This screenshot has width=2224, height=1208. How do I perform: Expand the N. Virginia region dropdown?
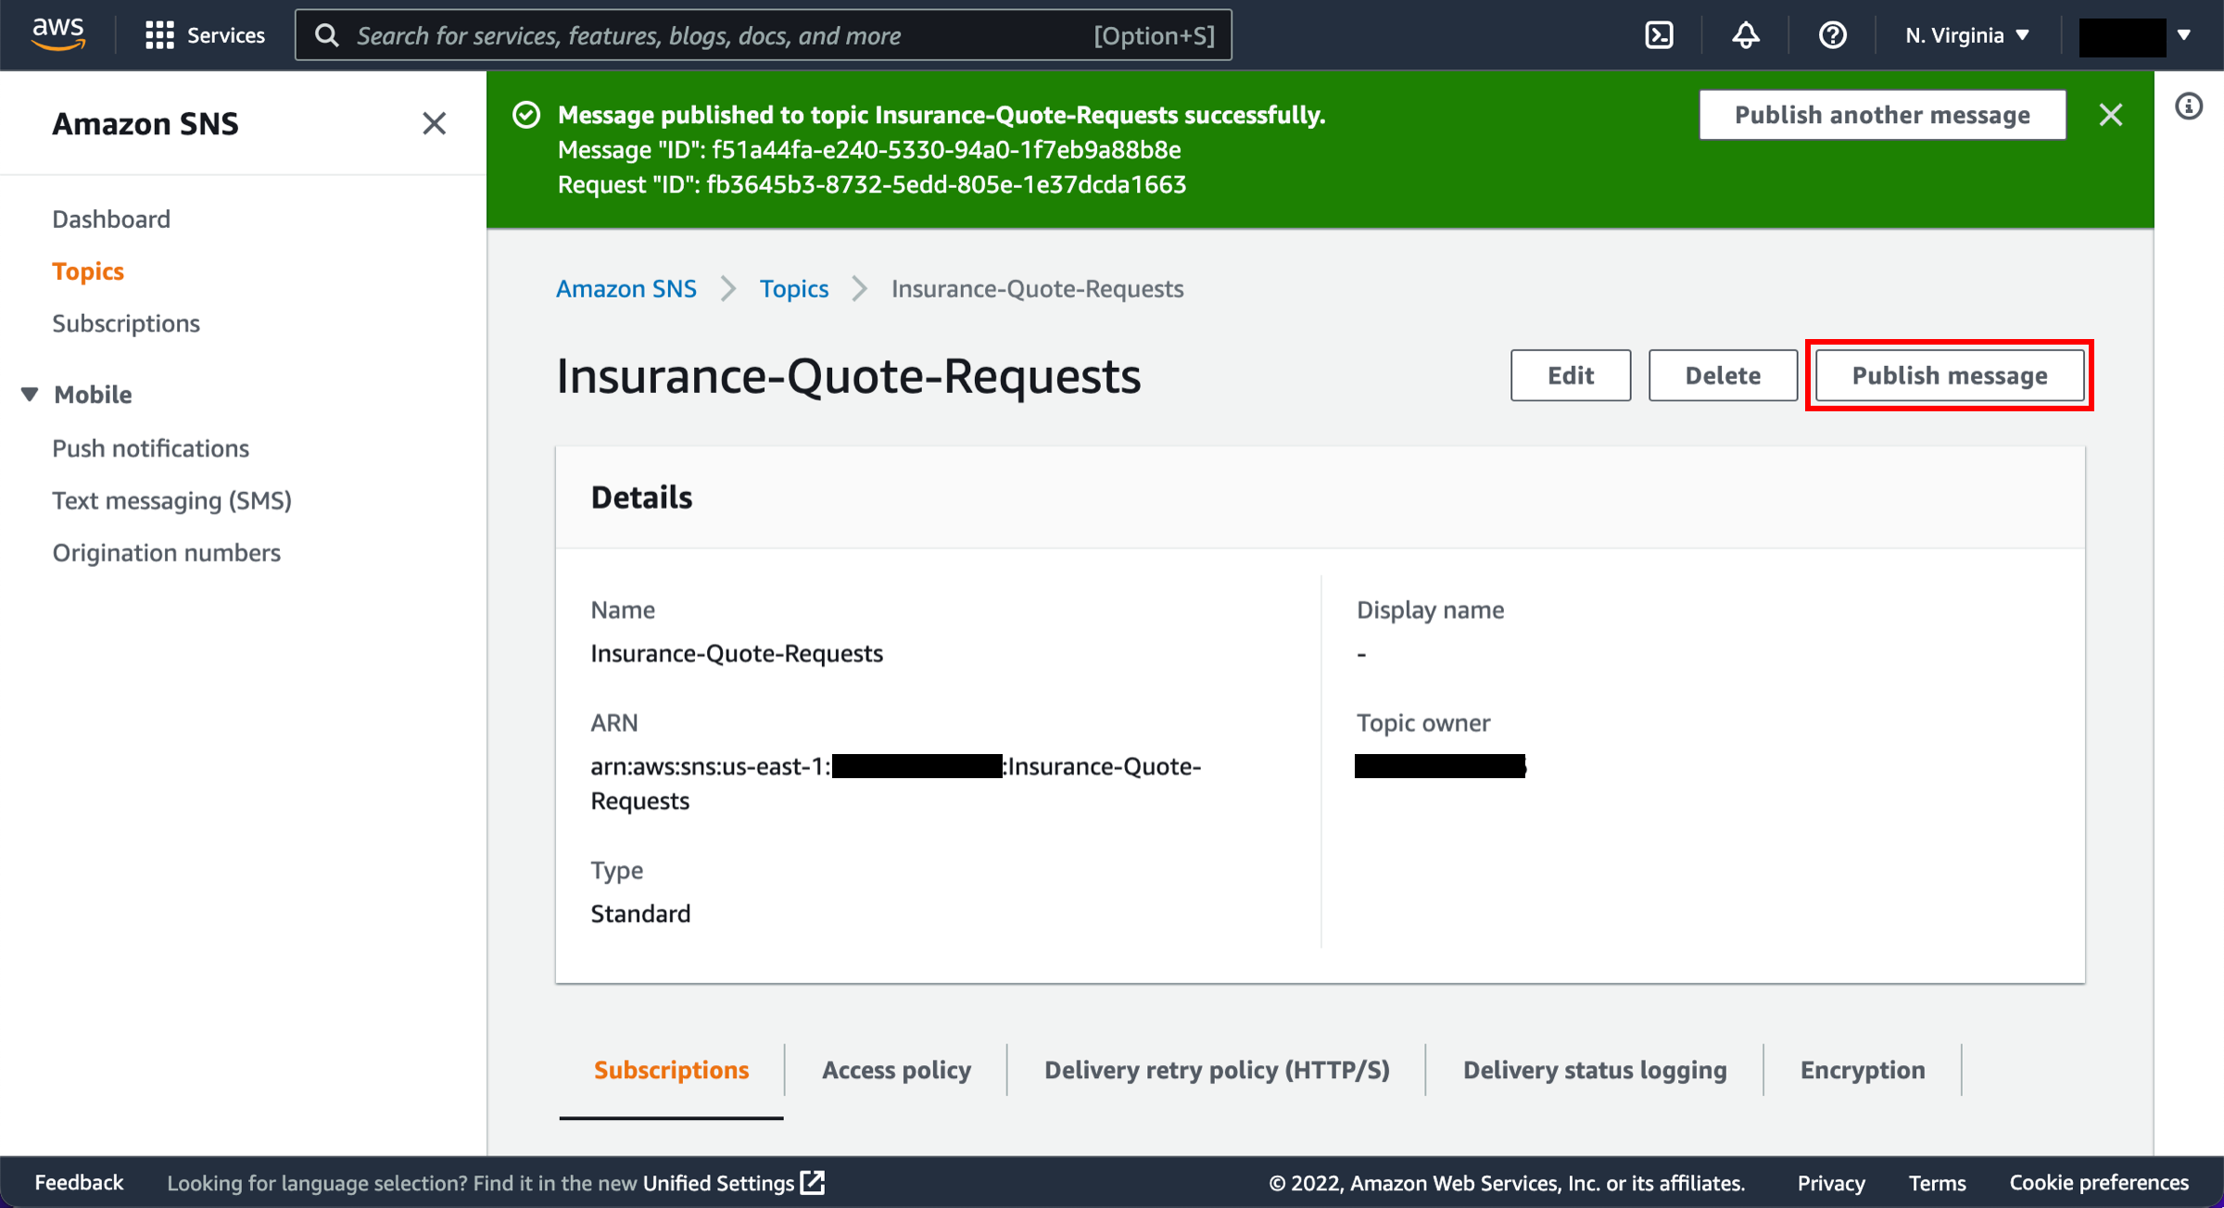pos(1971,34)
